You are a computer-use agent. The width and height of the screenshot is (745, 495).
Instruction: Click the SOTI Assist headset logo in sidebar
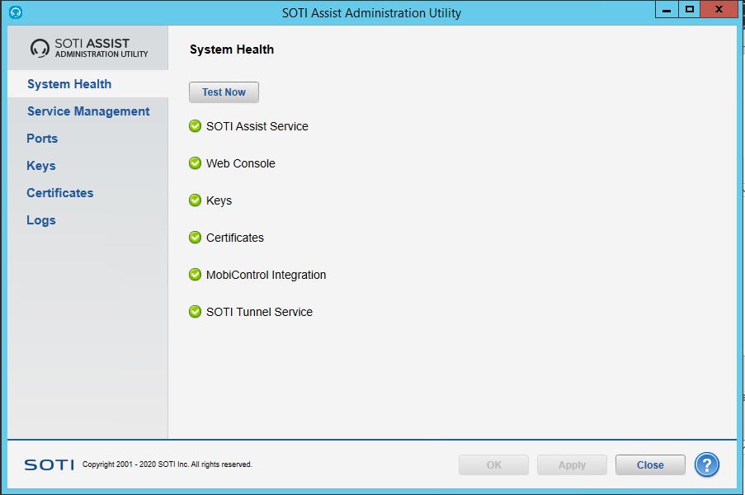click(x=40, y=48)
